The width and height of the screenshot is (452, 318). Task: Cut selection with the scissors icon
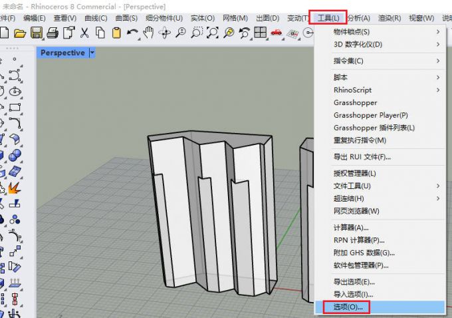tap(84, 33)
